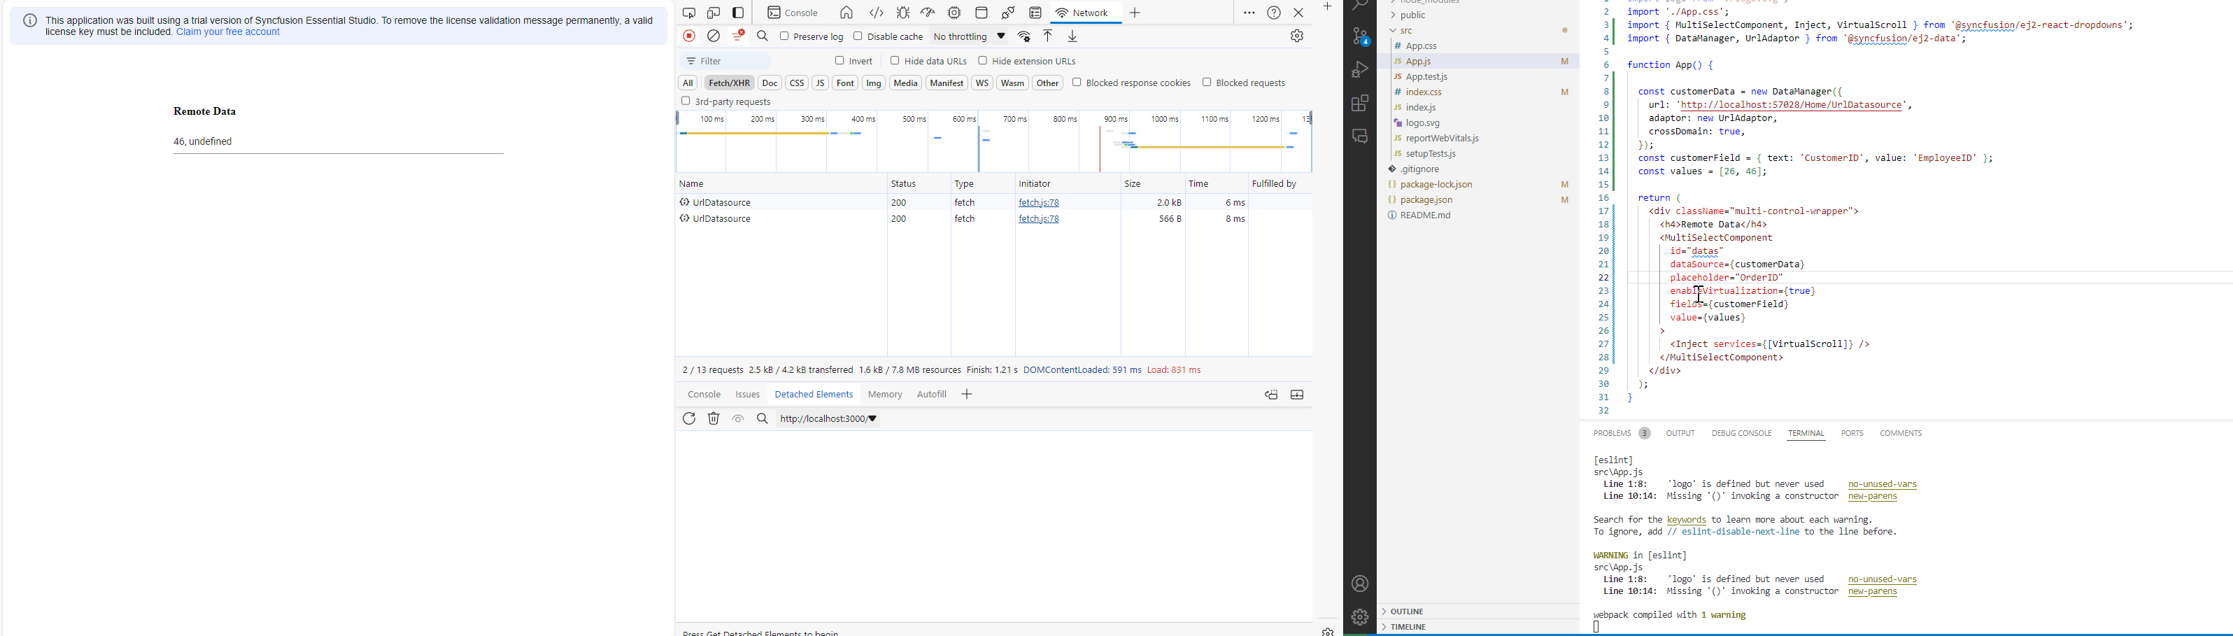Clear the network log

coord(714,36)
